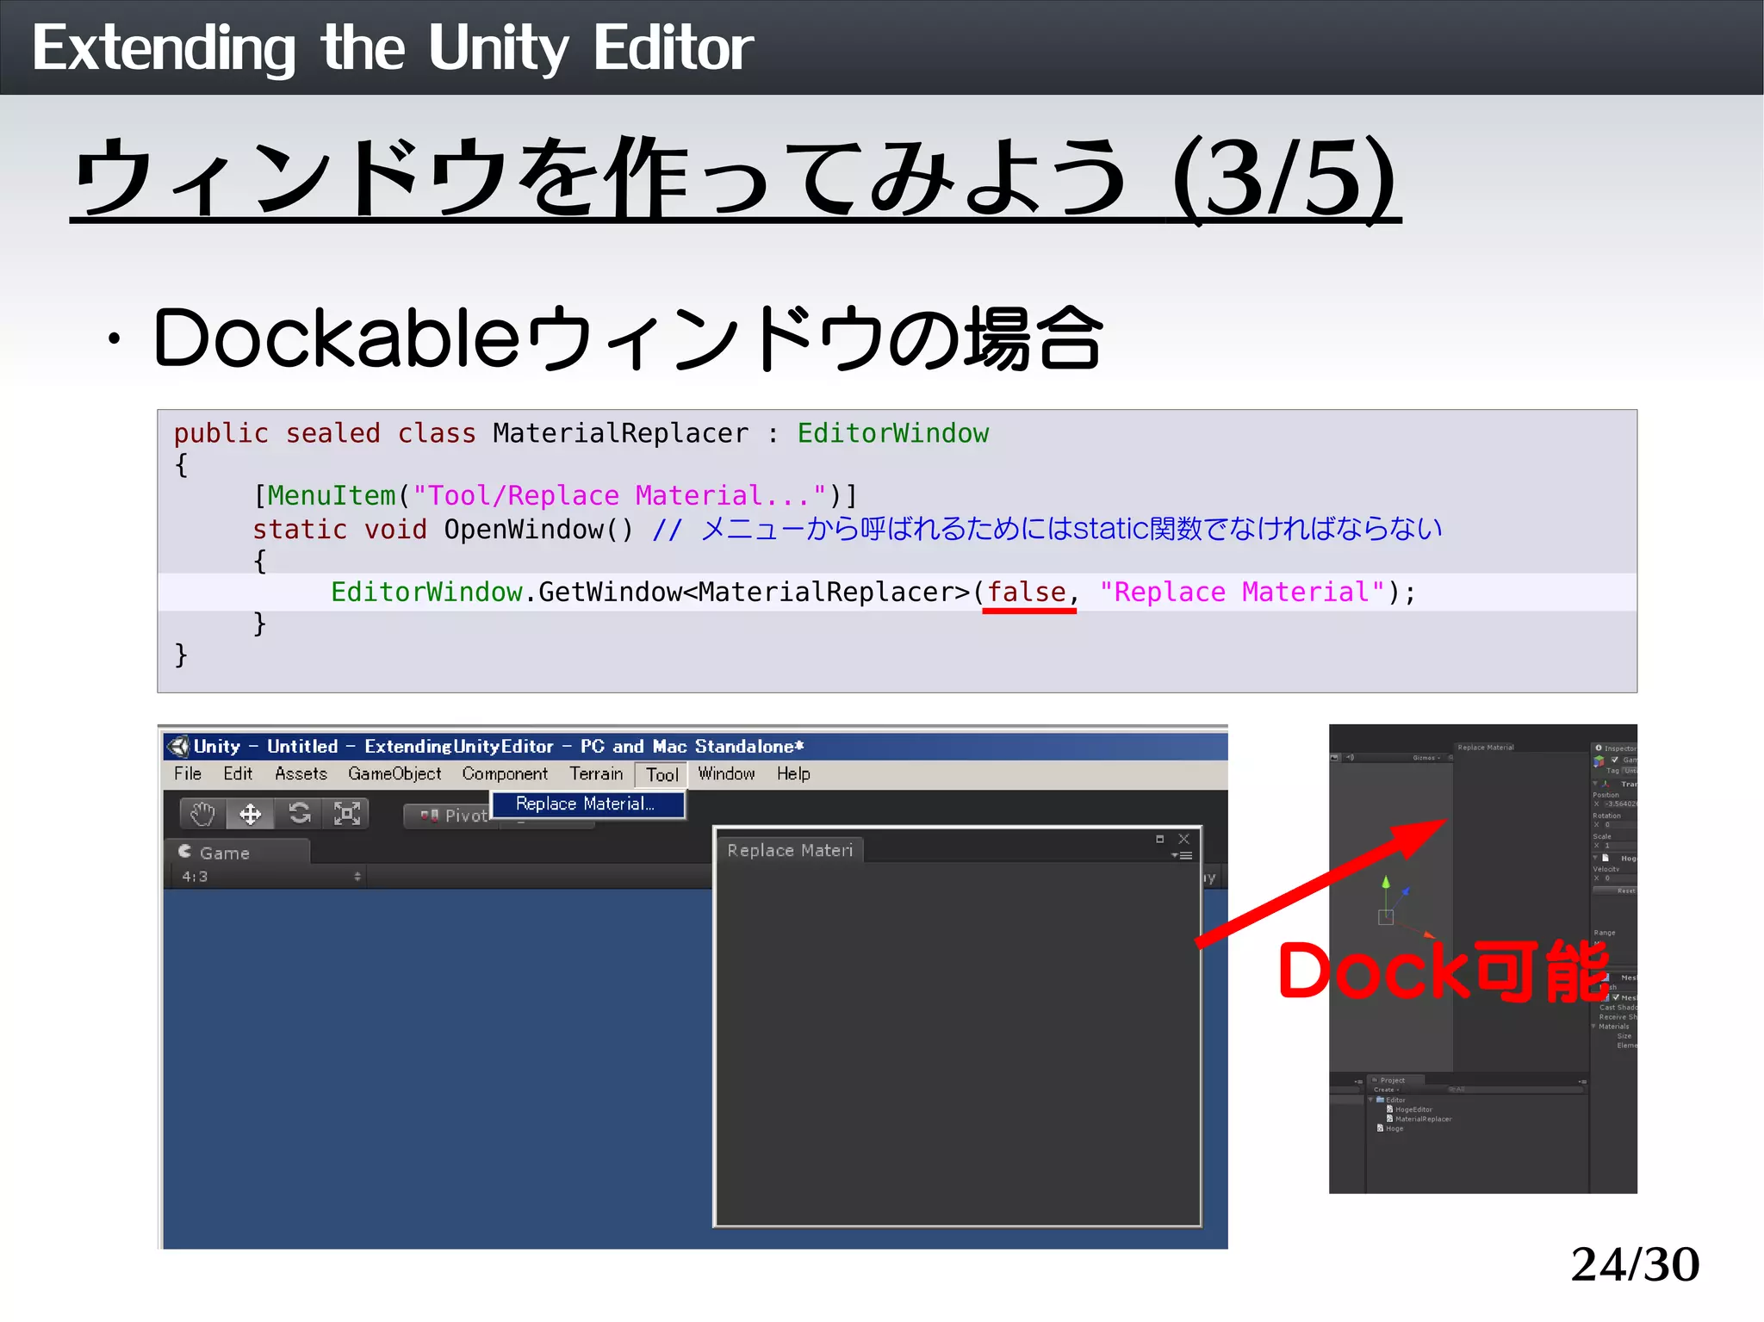
Task: Select MaterialReplacer in the Project tree
Action: pos(1424,1119)
